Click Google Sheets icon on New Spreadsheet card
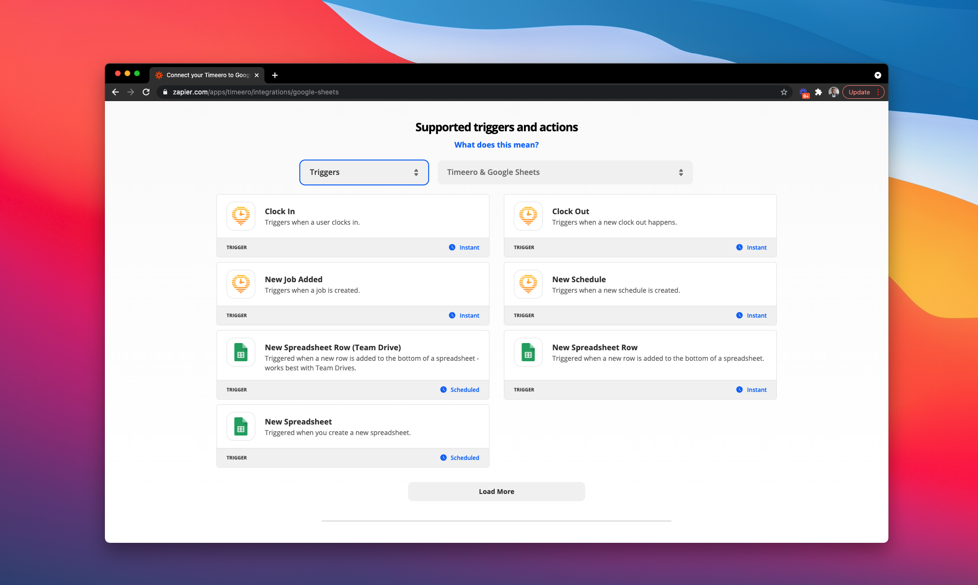Viewport: 978px width, 585px height. tap(241, 426)
